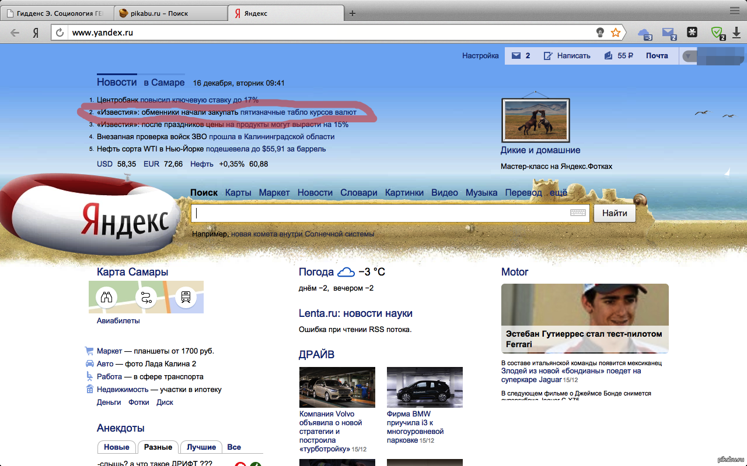
Task: Open the 'Настройка' link
Action: pos(480,56)
